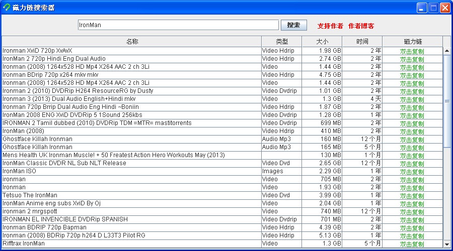Select the Ironman XviD 720p XvAvX row
Viewport: 453px width, 251px height.
click(x=131, y=51)
